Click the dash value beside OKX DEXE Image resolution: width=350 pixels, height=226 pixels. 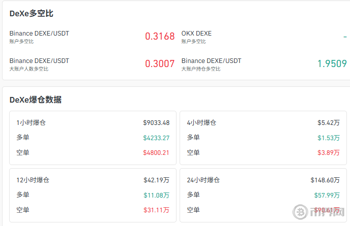(345, 37)
